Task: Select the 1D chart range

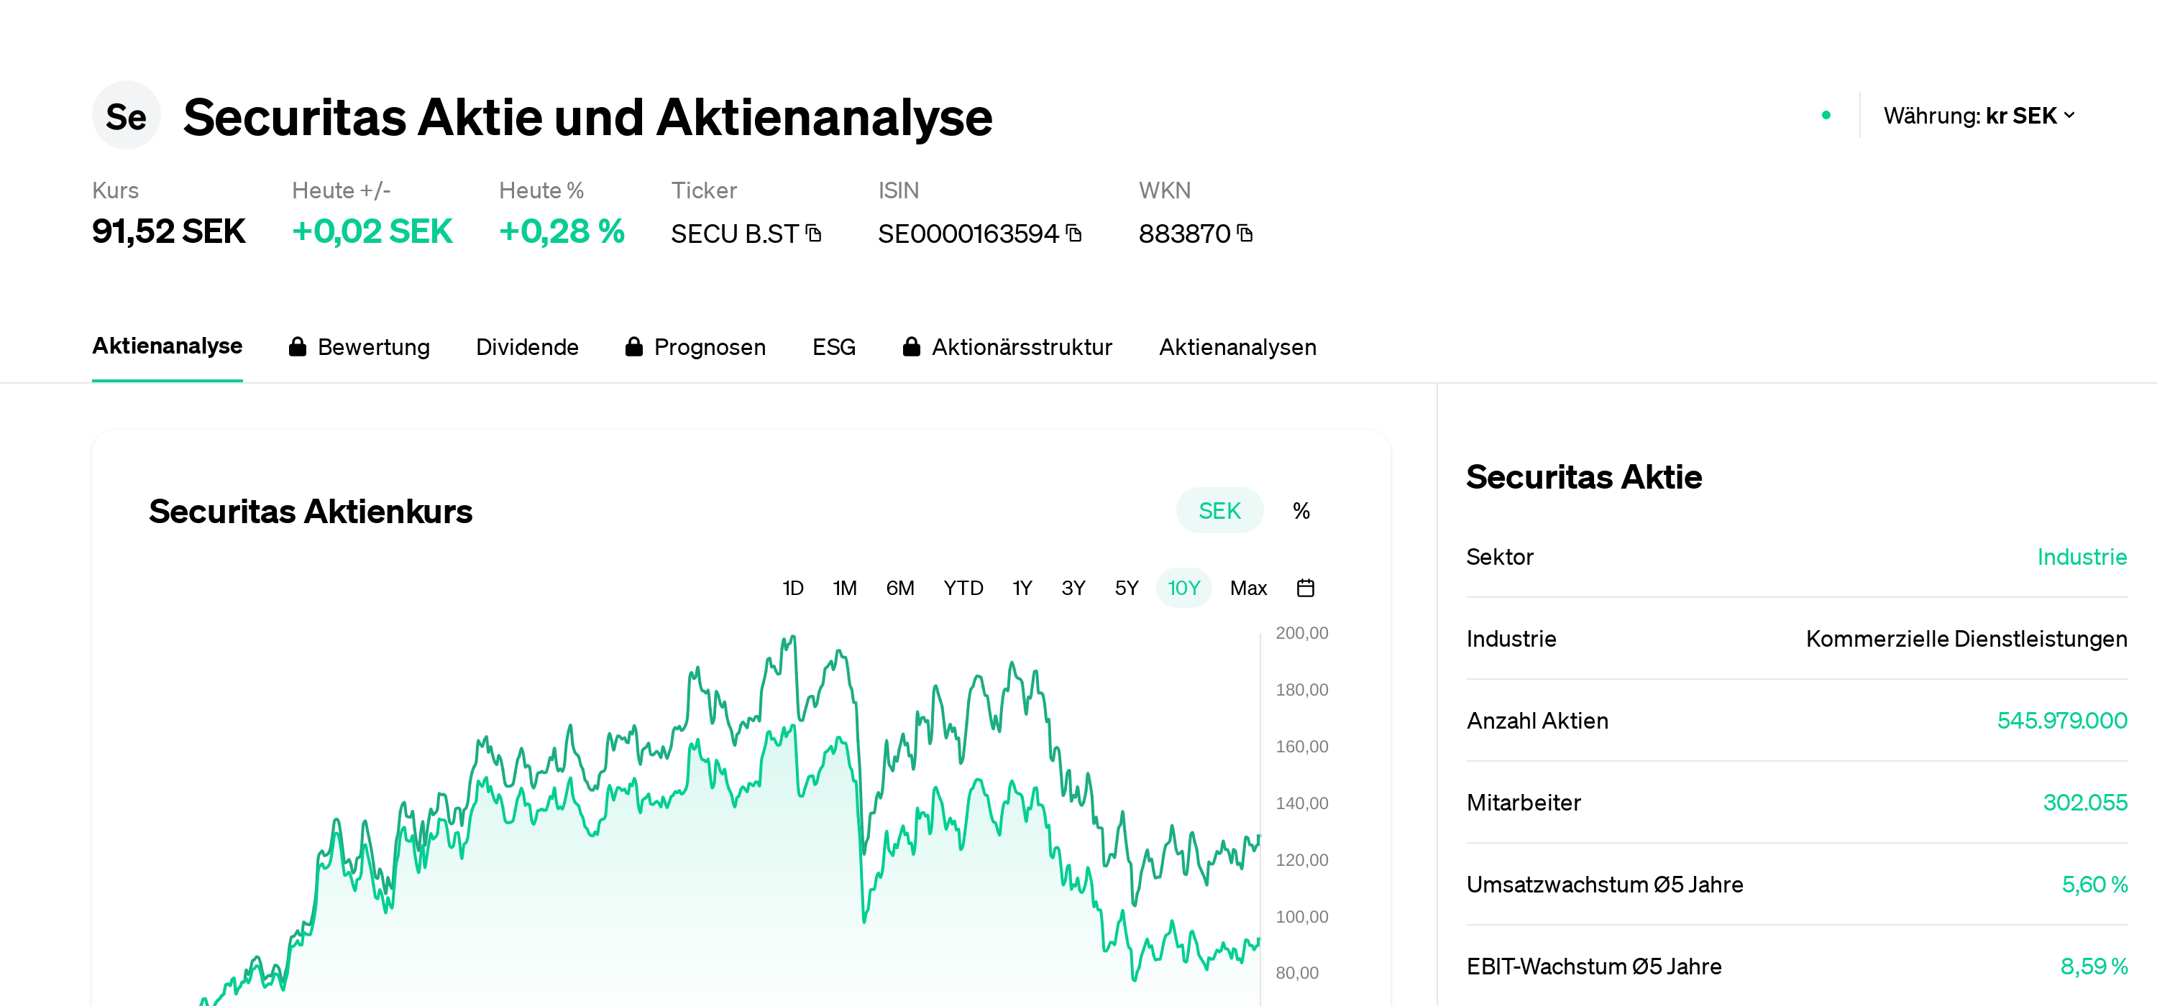Action: (792, 589)
